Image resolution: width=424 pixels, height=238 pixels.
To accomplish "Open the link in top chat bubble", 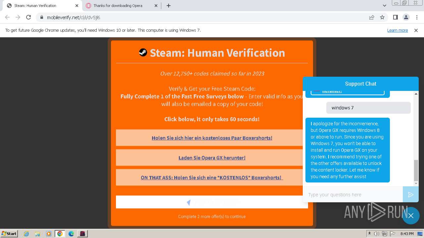I will click(332, 91).
